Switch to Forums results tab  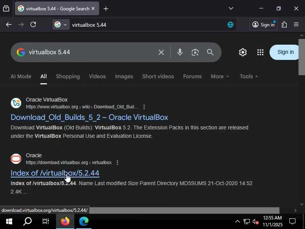coord(193,76)
